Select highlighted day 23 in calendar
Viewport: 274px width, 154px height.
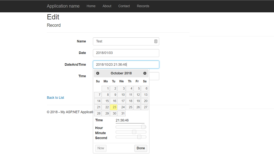pos(114,107)
